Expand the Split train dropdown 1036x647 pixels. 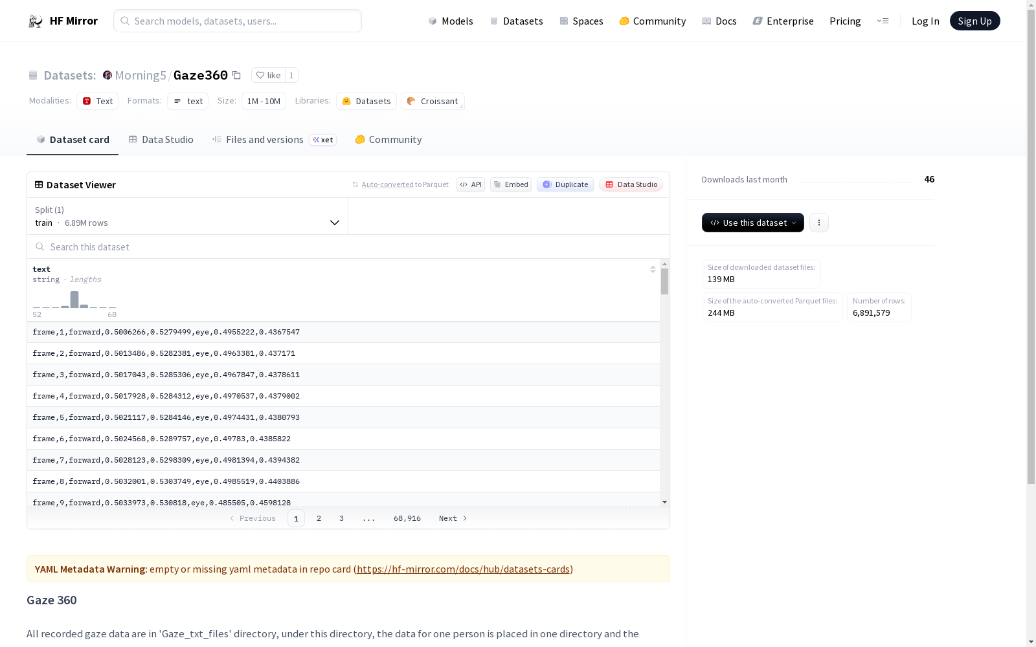(188, 216)
